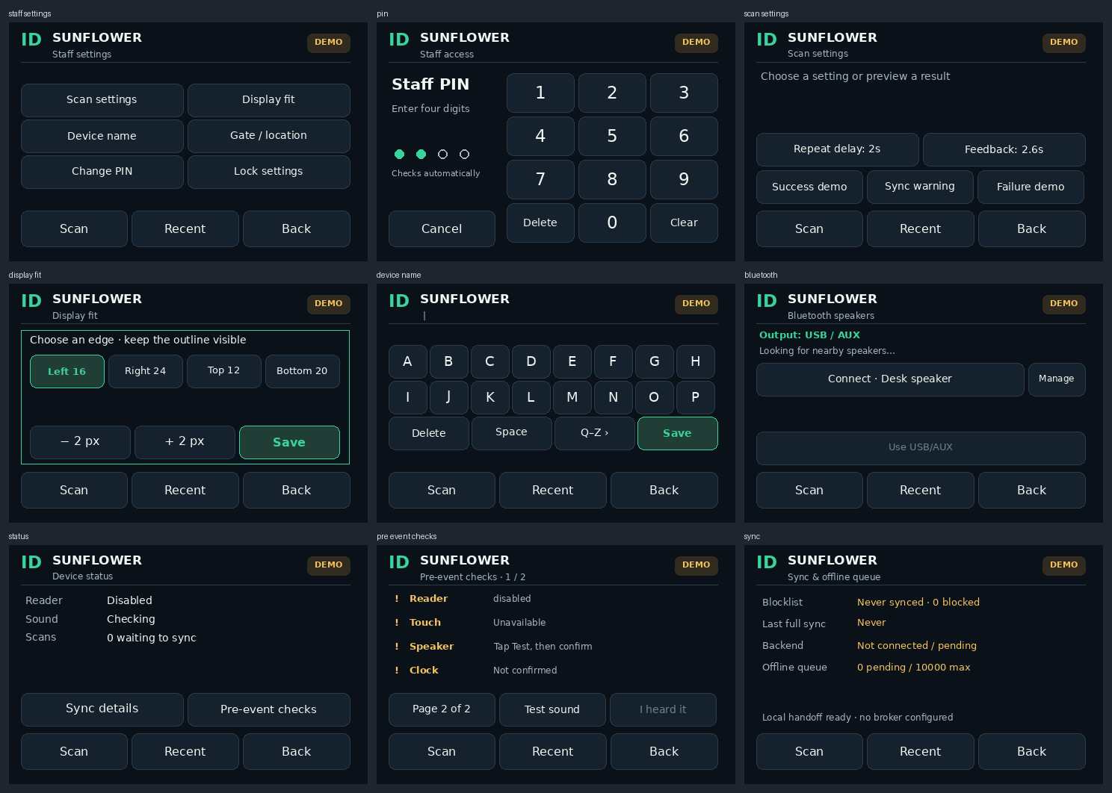Screen dimensions: 1112x793
Task: Cancel the Staff PIN entry
Action: (442, 228)
